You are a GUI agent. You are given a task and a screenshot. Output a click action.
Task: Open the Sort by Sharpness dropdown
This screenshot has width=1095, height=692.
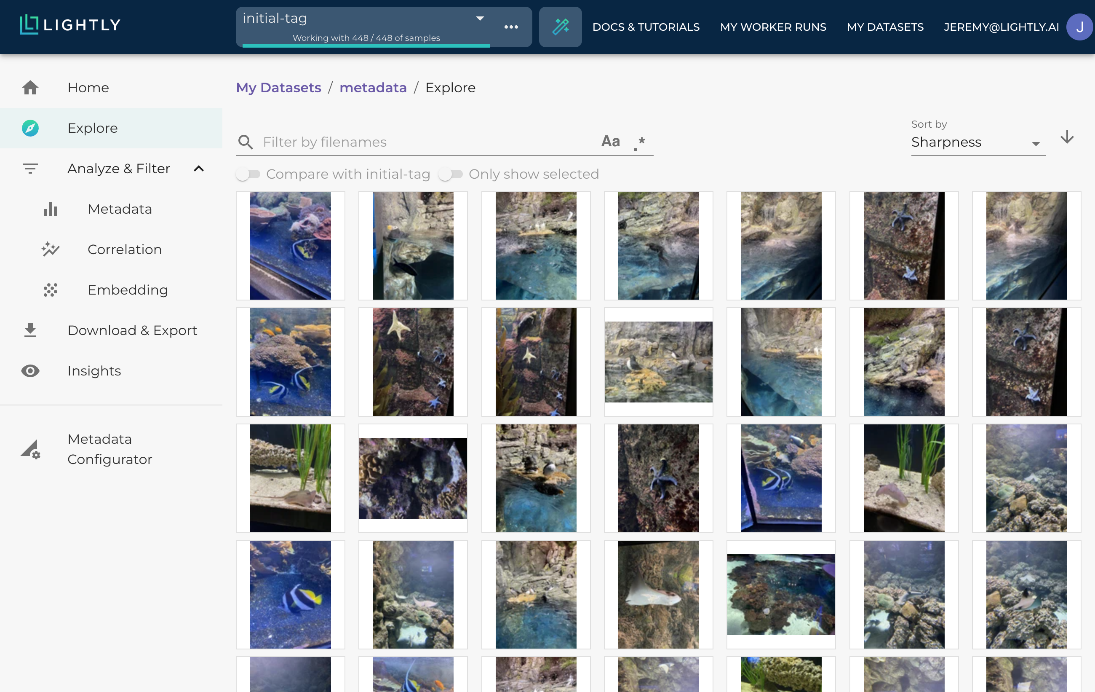click(x=977, y=142)
